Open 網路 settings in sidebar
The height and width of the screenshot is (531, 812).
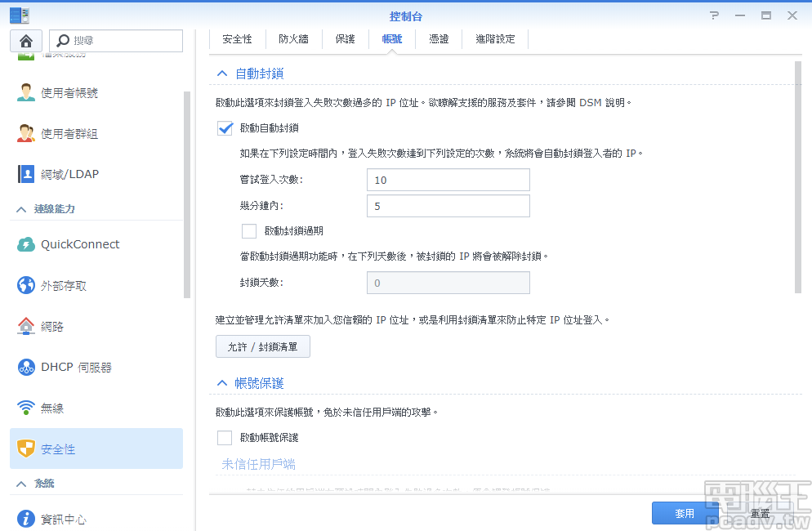[60, 326]
